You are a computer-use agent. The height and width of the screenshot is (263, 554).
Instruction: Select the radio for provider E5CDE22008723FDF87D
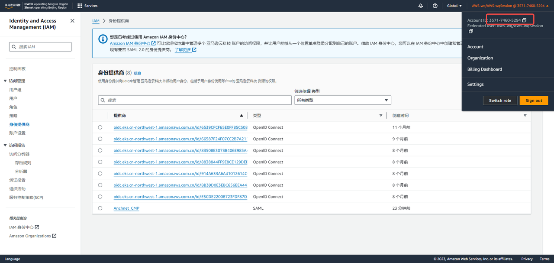point(100,197)
